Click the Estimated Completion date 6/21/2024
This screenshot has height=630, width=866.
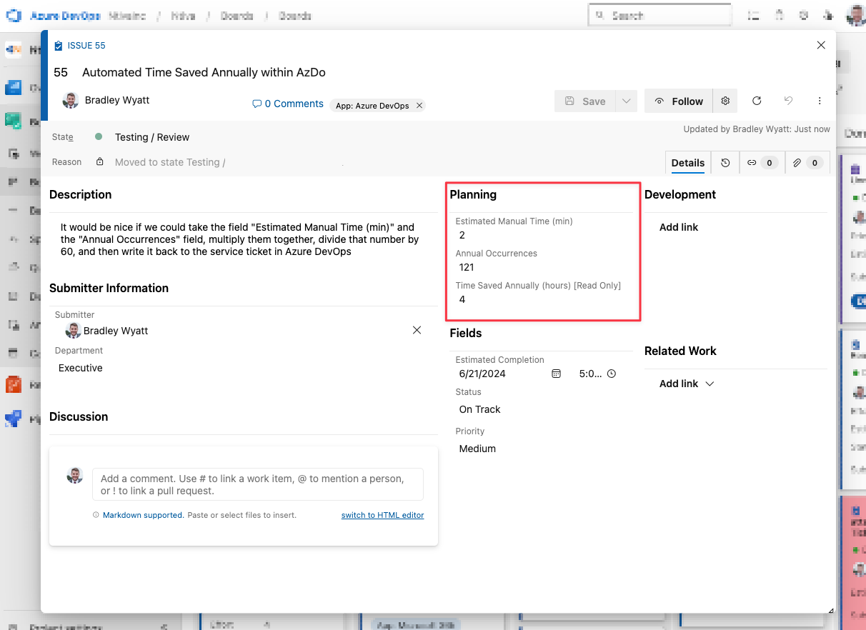(x=482, y=374)
